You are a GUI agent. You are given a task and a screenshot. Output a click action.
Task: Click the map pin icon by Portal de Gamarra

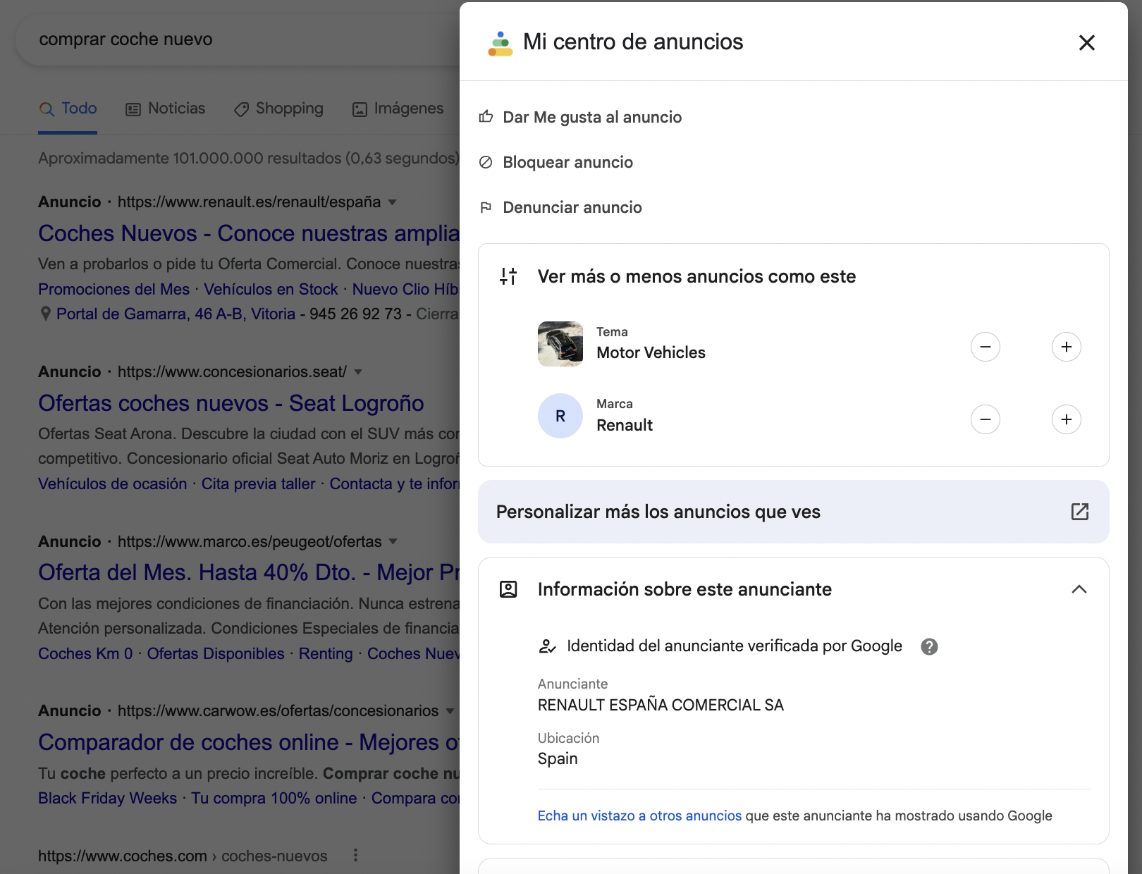click(45, 314)
